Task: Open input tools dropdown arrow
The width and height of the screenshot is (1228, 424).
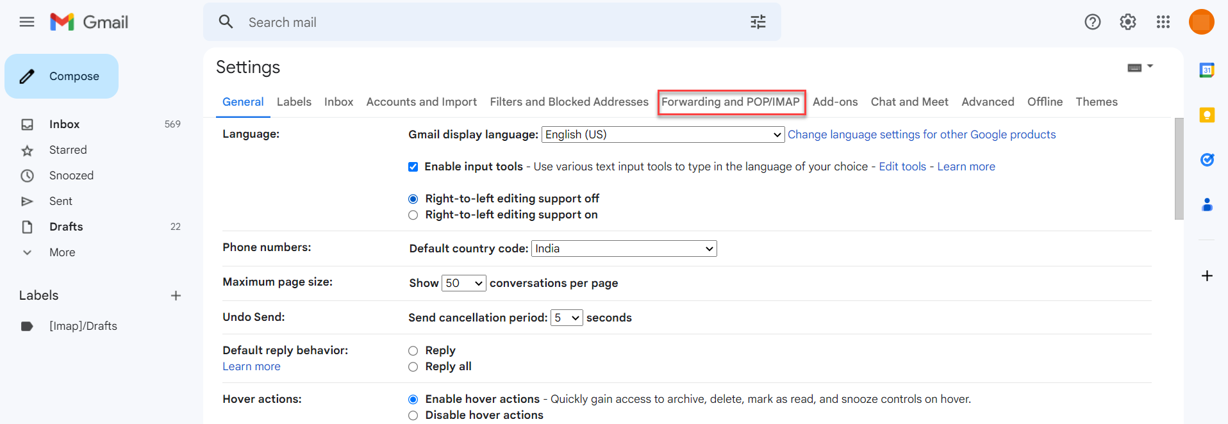Action: 1150,66
